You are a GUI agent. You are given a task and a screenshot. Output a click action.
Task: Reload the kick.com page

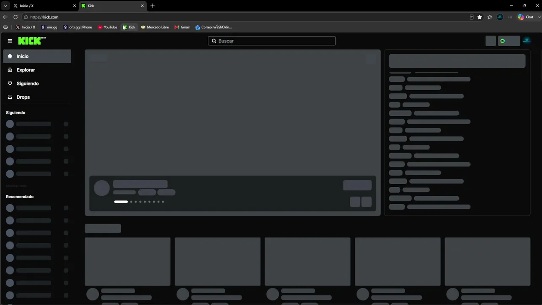click(x=16, y=17)
